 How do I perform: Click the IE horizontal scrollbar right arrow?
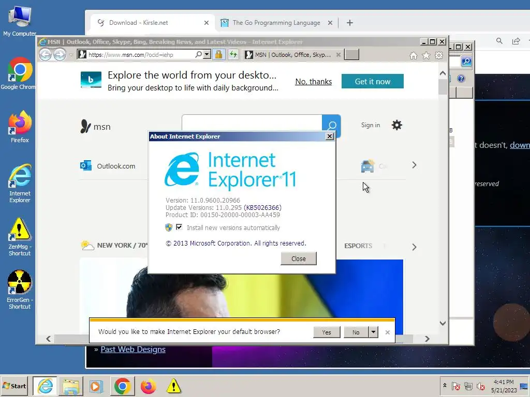pyautogui.click(x=427, y=339)
